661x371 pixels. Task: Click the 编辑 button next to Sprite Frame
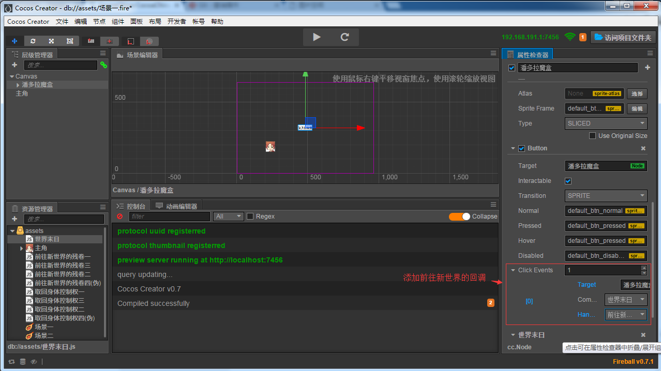(637, 109)
